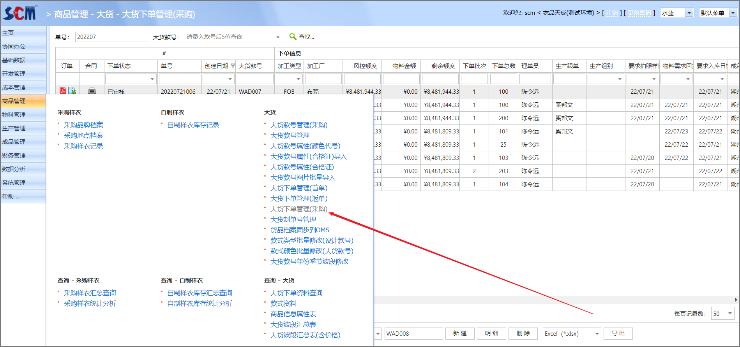
Task: Click the 导出 export button
Action: (x=618, y=333)
